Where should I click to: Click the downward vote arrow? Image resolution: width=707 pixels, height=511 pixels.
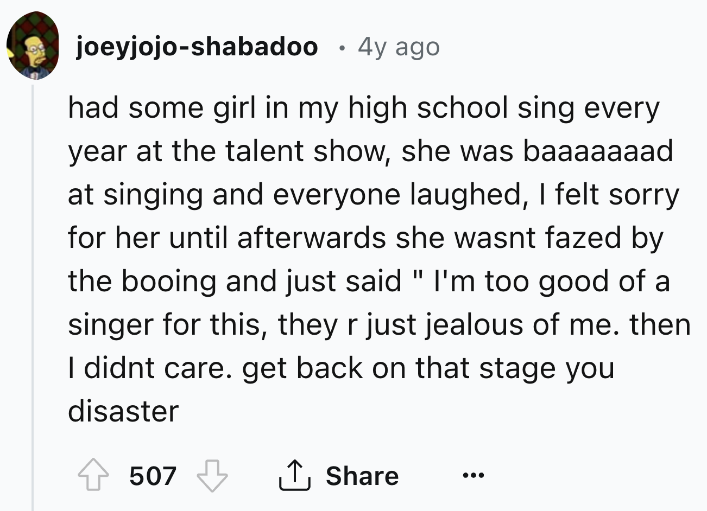coord(212,477)
